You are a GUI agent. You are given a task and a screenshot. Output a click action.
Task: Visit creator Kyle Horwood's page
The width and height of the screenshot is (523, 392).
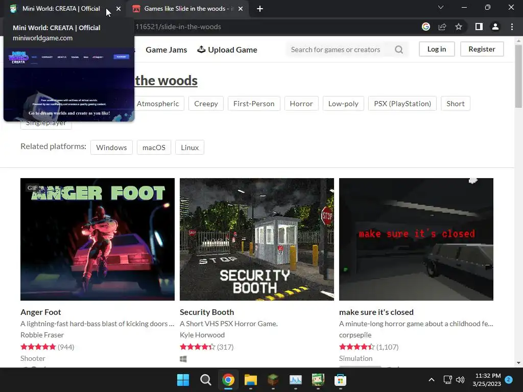point(202,335)
